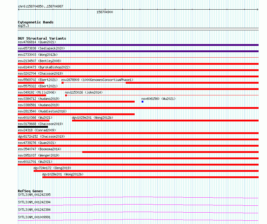267x224 pixels.
Task: Open variant nsv6061560 (Wu2021)
Action: click(x=158, y=99)
